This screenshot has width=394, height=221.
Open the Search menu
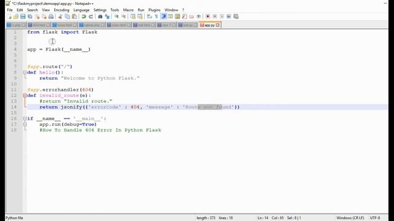[x=33, y=10]
